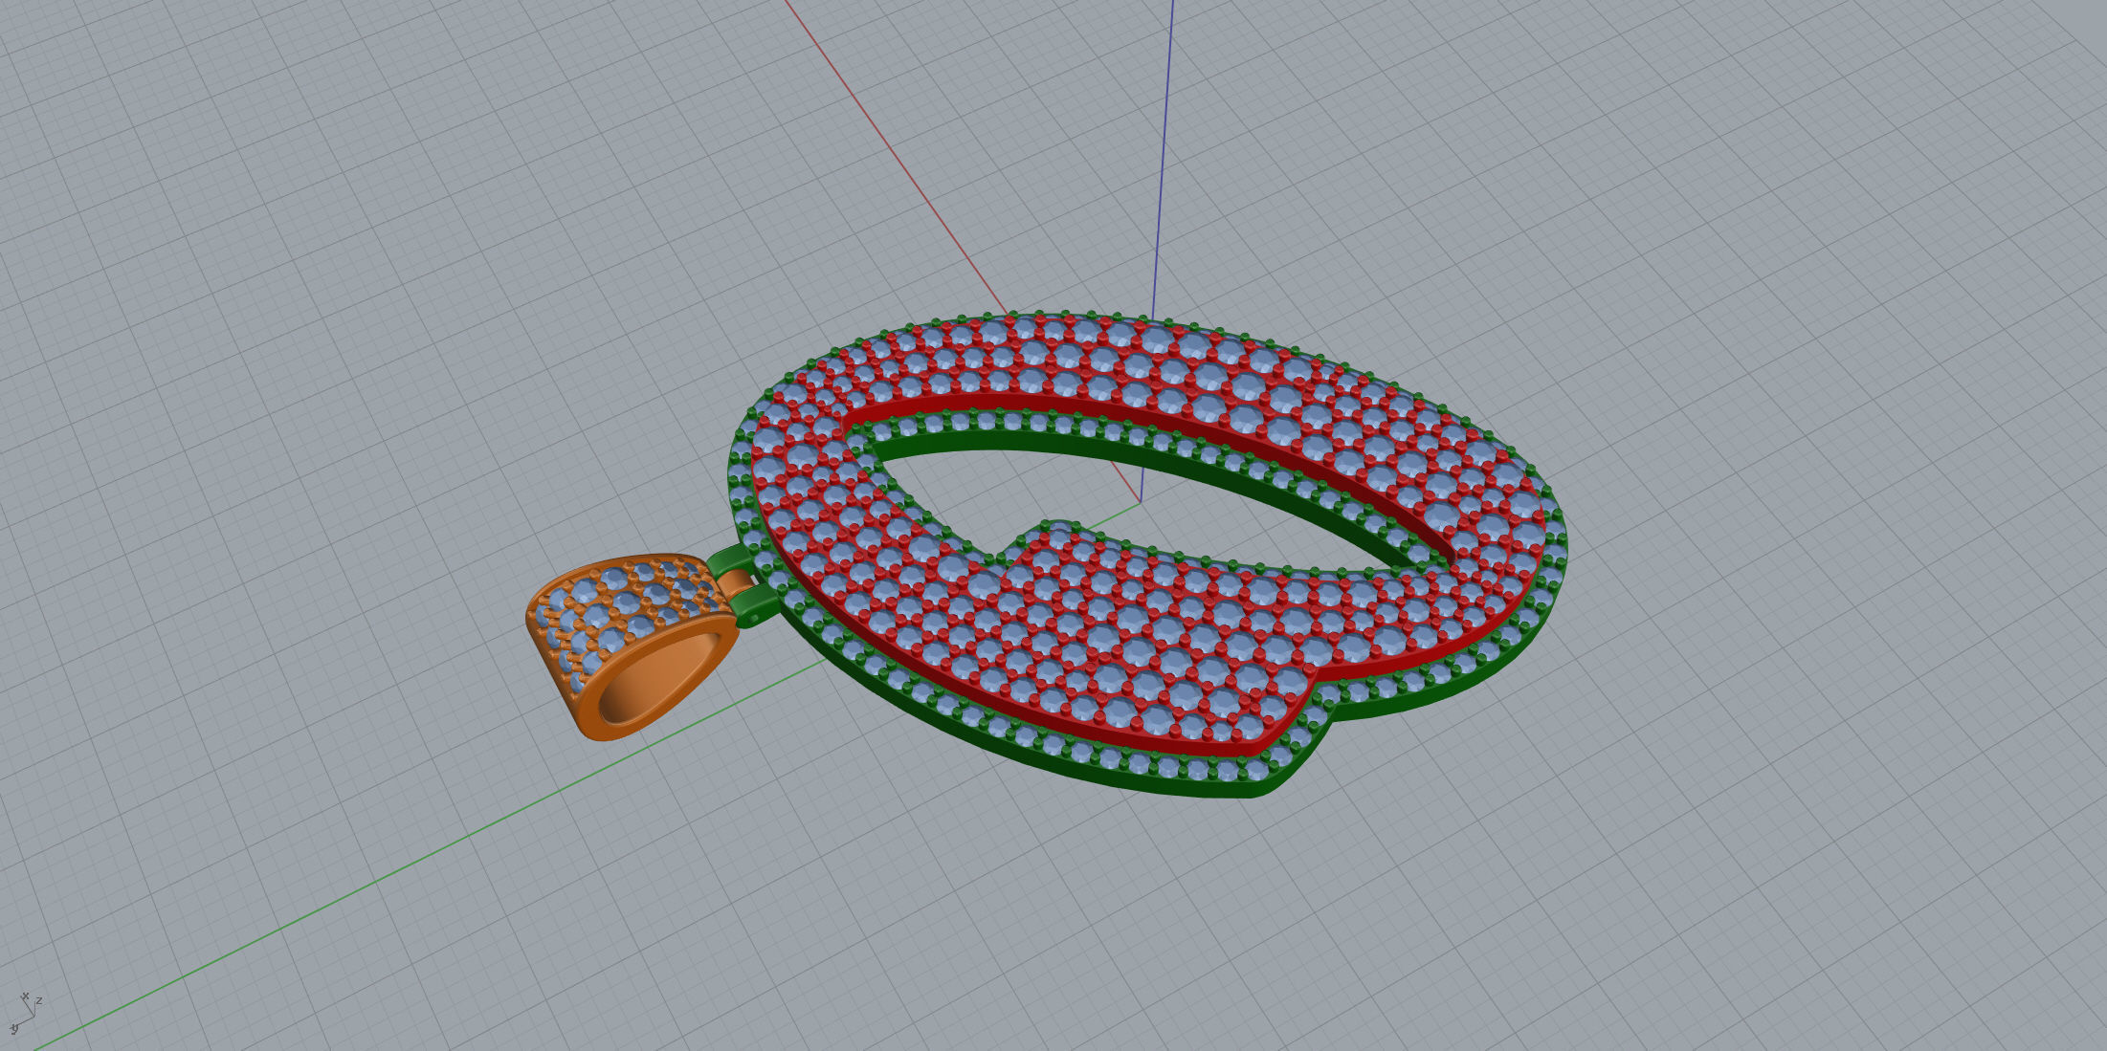Click the blue Z axis line
Screen dimensions: 2107x1051
1164,158
